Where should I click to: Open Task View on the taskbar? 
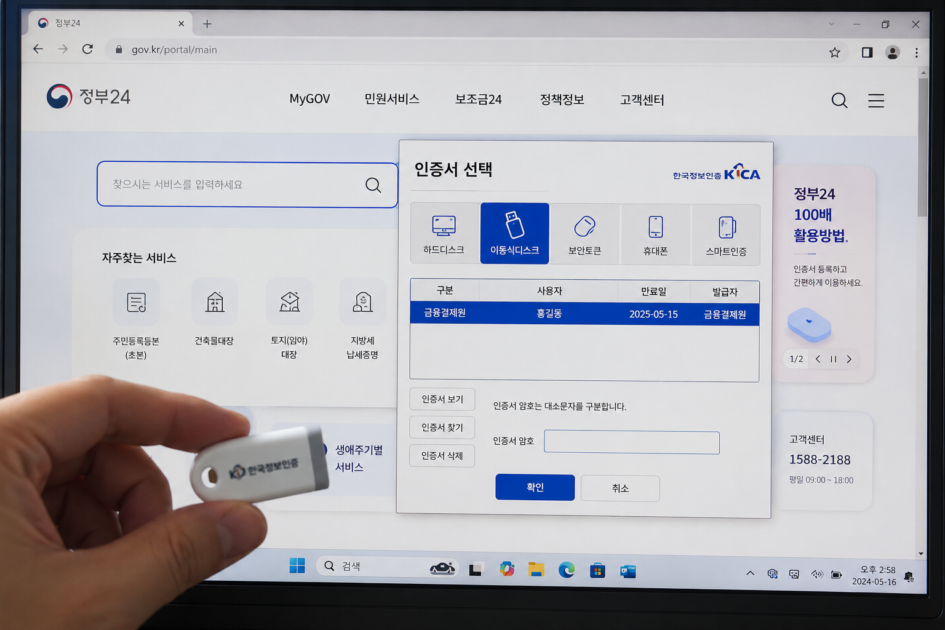(476, 569)
